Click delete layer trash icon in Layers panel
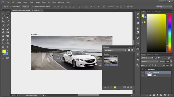Image resolution: width=174 pixels, height=97 pixels. 169,95
